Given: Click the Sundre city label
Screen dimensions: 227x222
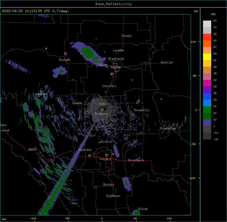Looking at the screenshot, I should pyautogui.click(x=77, y=103).
